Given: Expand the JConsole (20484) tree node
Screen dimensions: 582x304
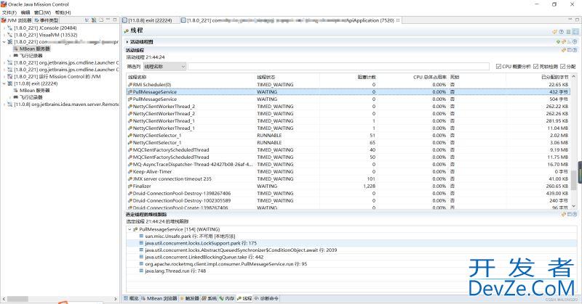Looking at the screenshot, I should [x=4, y=28].
